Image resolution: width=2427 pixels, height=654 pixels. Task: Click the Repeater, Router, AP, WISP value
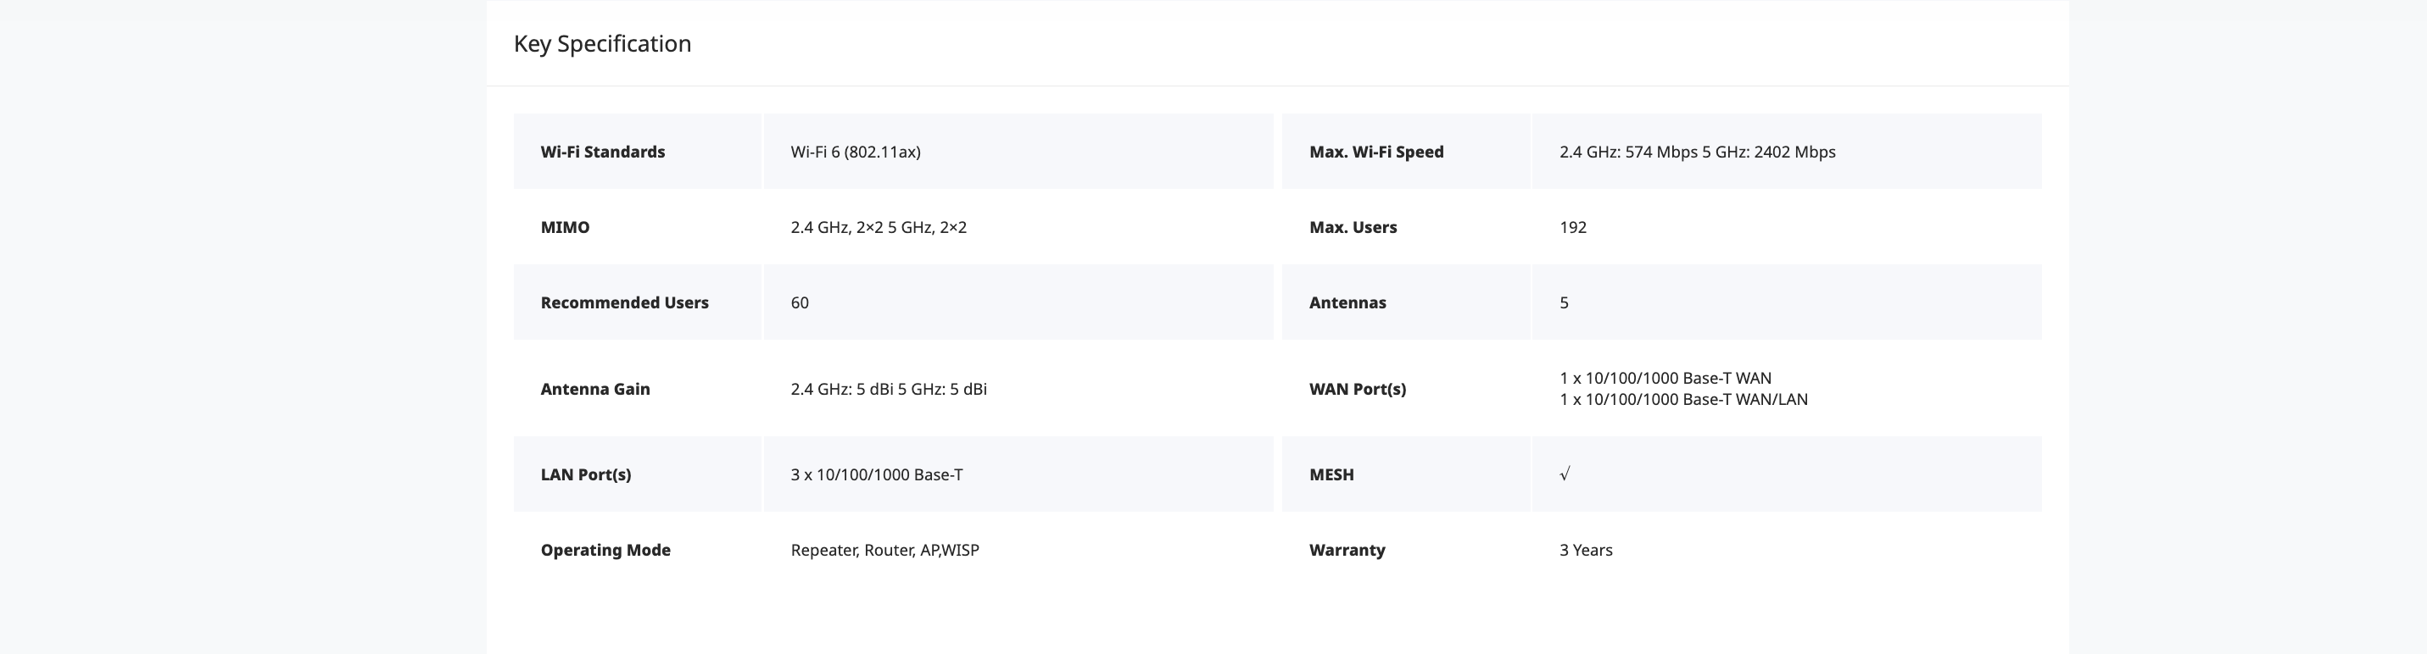point(884,551)
